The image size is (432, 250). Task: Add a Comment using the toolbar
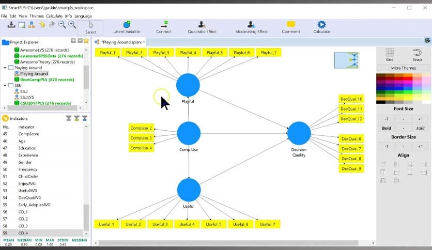tap(291, 27)
